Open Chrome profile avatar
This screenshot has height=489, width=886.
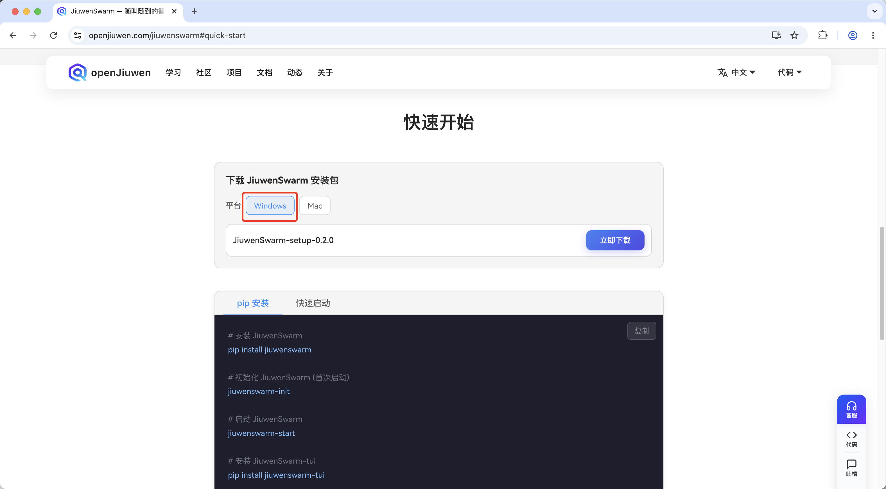[x=853, y=35]
